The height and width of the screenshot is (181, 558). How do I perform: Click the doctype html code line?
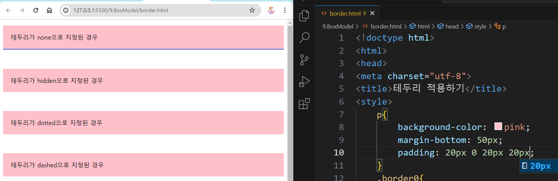(395, 38)
